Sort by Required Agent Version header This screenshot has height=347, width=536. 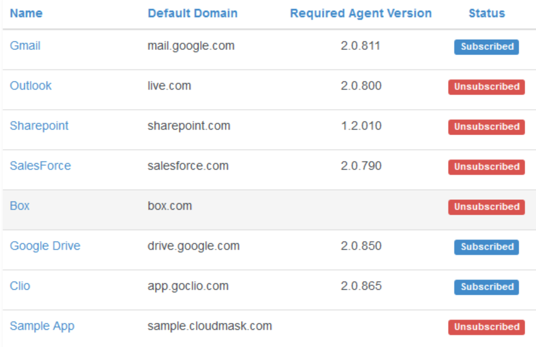[x=361, y=13]
